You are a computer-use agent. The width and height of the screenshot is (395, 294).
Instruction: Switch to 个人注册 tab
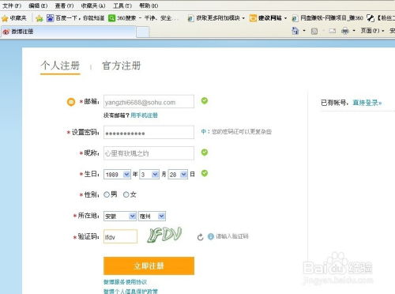[x=60, y=66]
